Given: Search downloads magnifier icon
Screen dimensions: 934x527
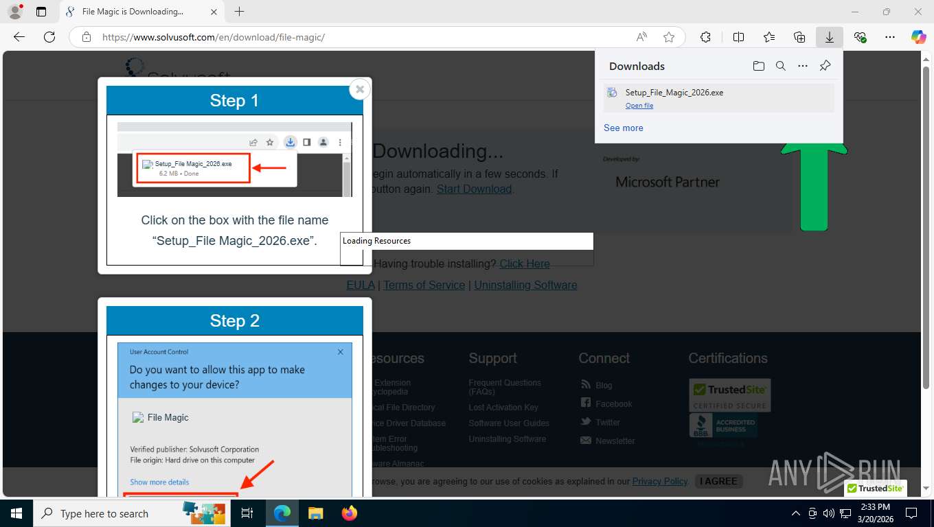Looking at the screenshot, I should coord(781,66).
